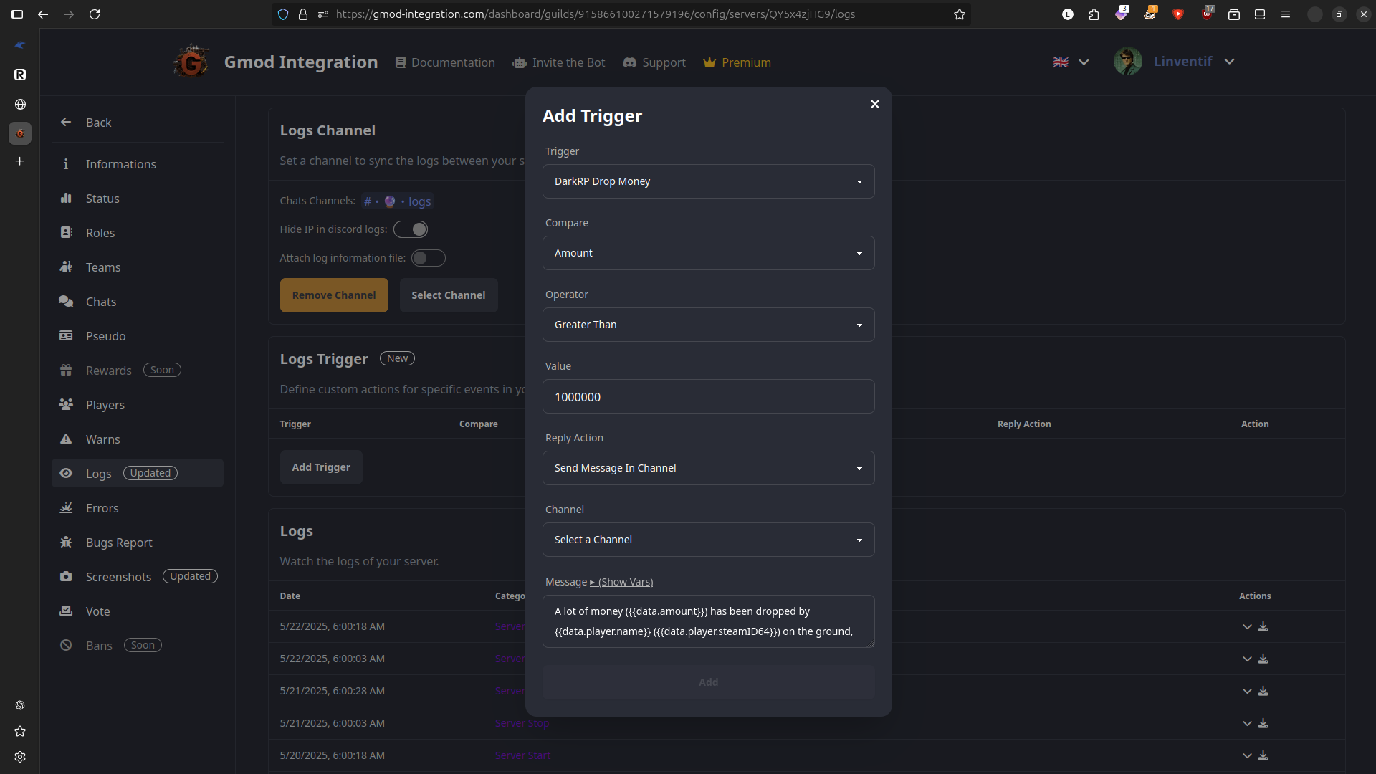The width and height of the screenshot is (1376, 774).
Task: Click the Gmod Integration logo
Action: pyautogui.click(x=191, y=62)
